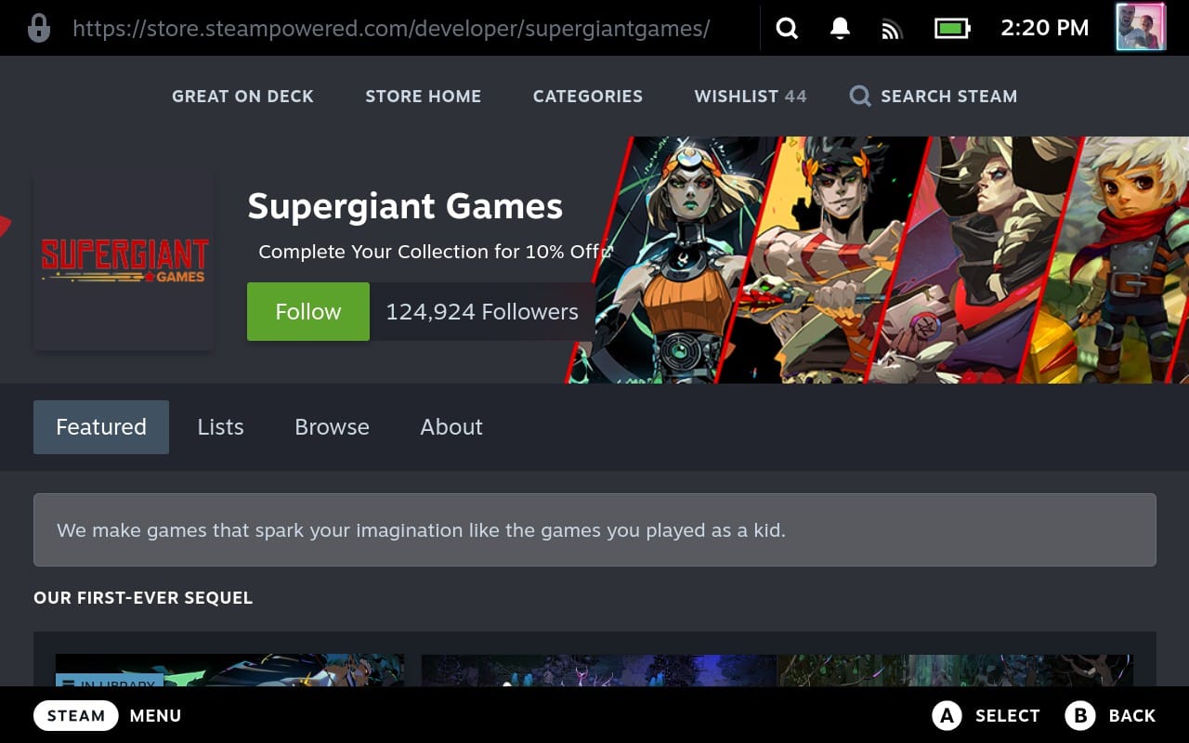This screenshot has width=1189, height=743.
Task: Follow Supergiant Games
Action: coord(308,311)
